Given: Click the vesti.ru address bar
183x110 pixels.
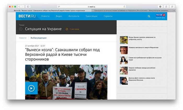Looking at the screenshot, I should [x=92, y=6].
